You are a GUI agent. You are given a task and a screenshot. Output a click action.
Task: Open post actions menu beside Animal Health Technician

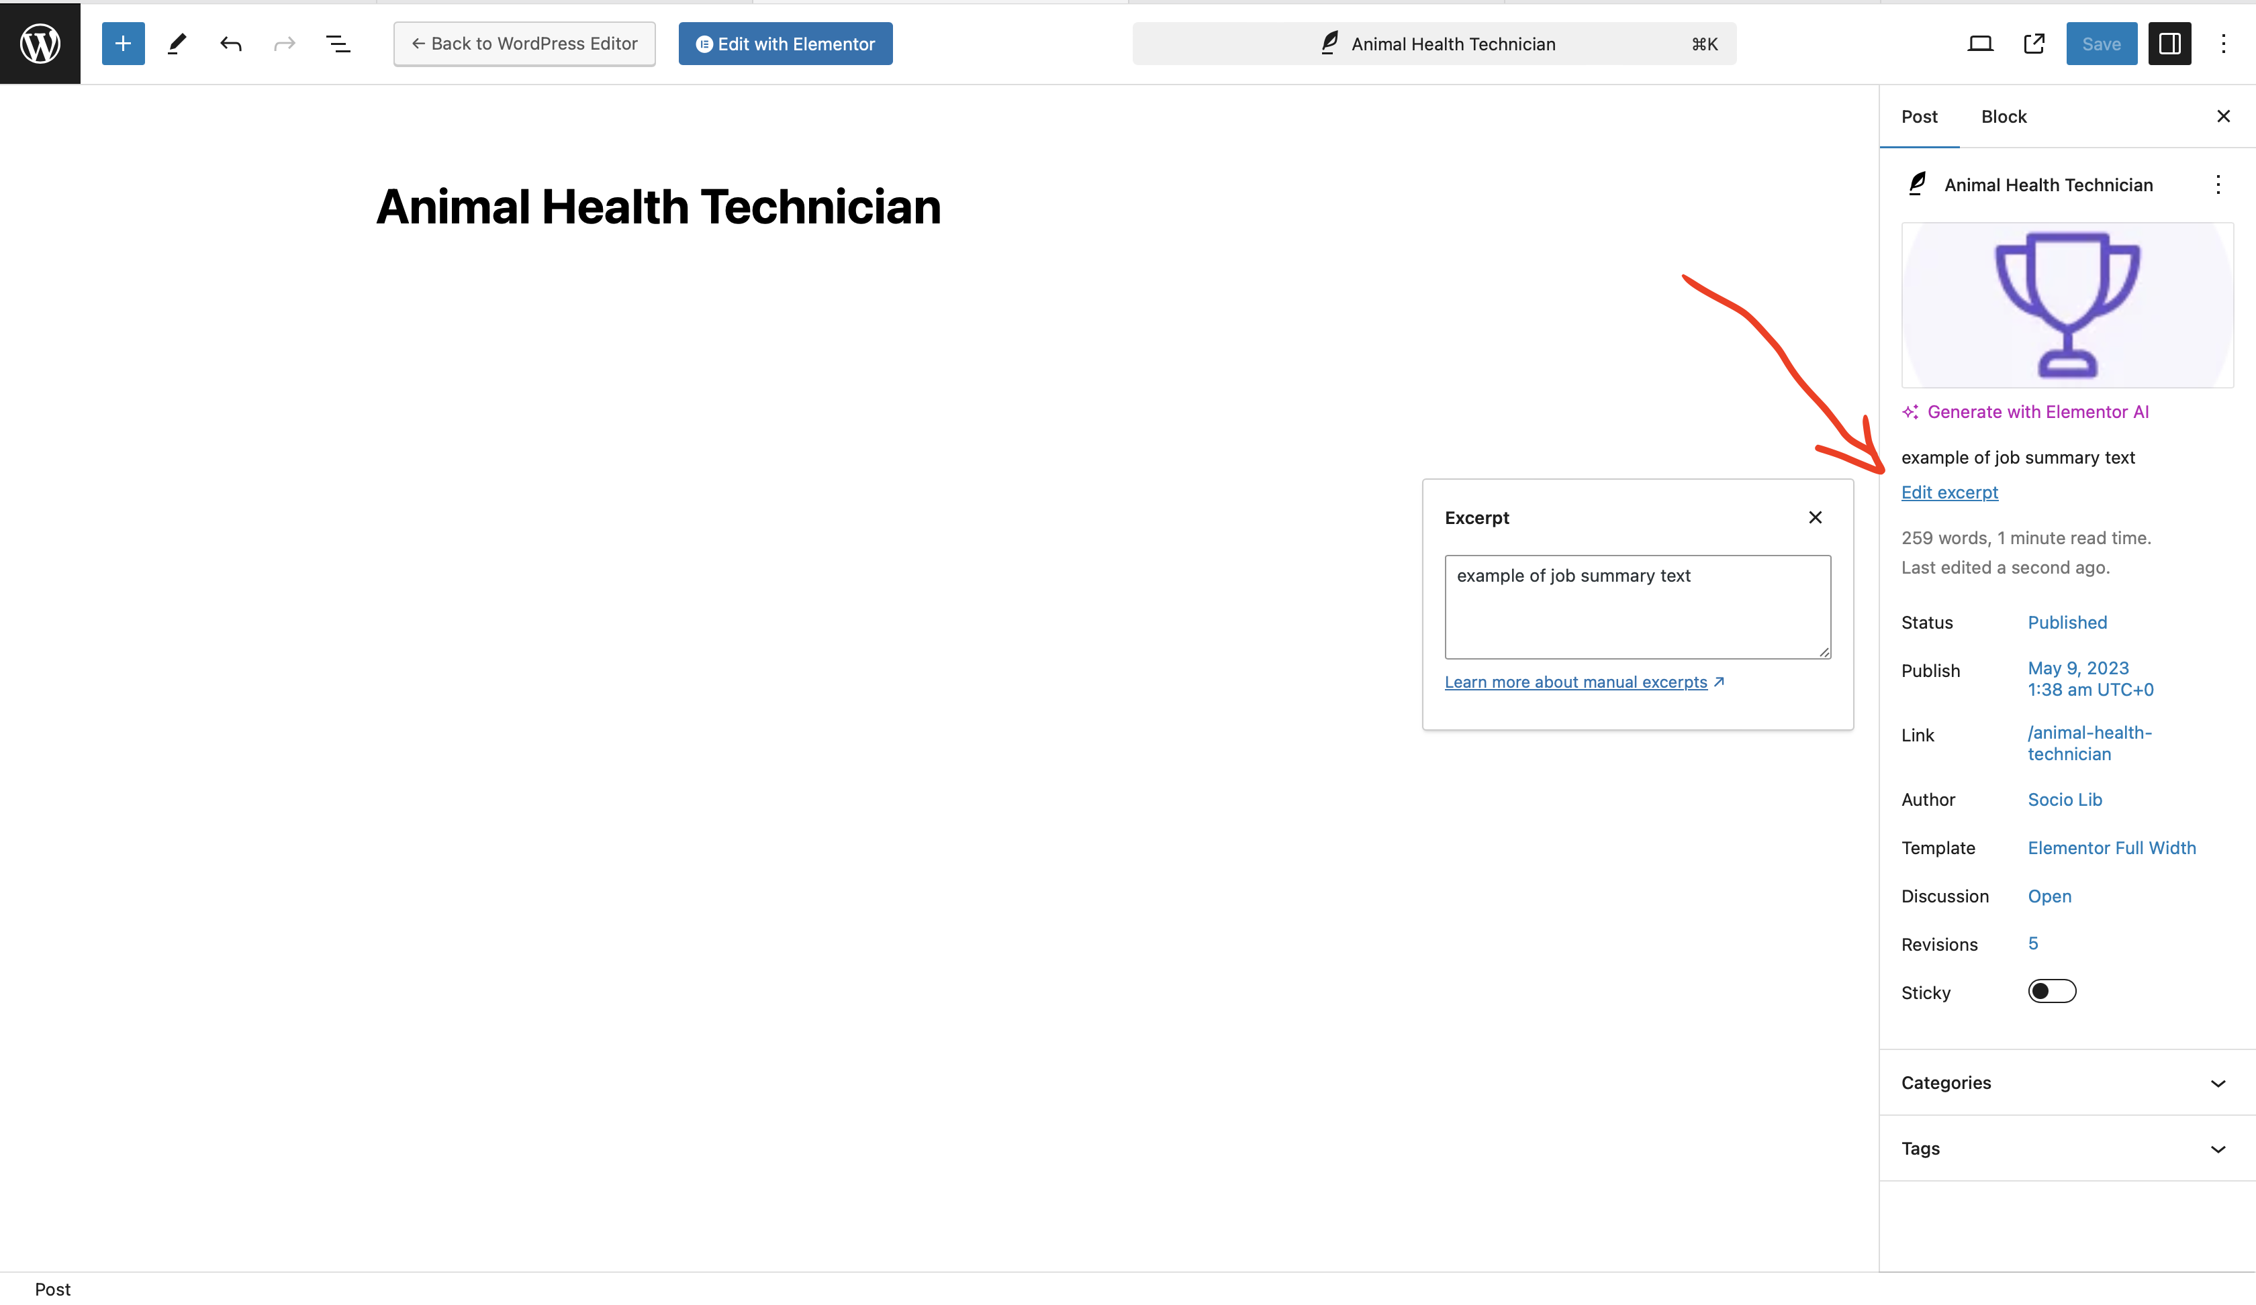2218,185
